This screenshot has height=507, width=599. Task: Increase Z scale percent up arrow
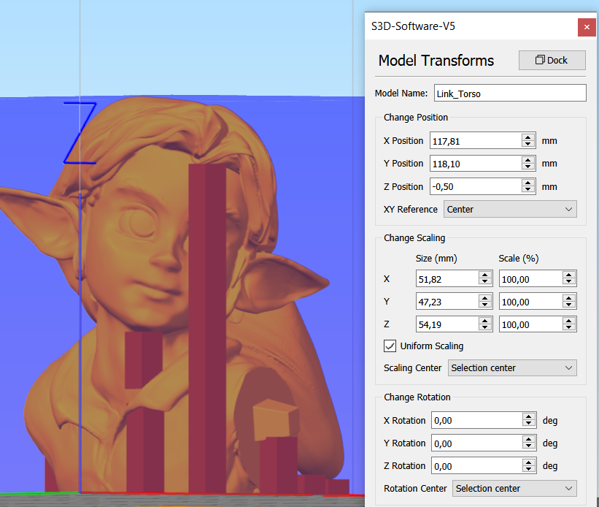569,321
